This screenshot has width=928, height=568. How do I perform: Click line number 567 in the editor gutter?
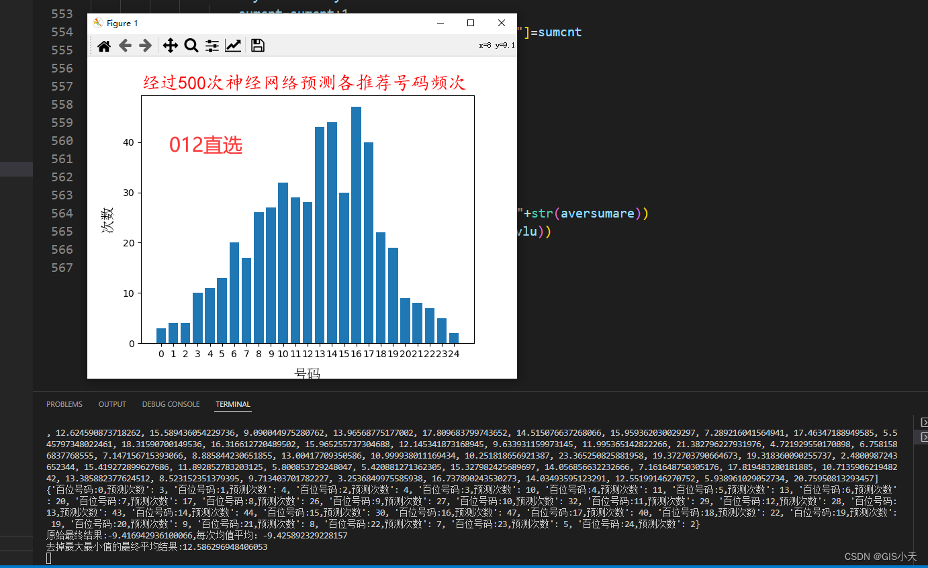point(62,268)
